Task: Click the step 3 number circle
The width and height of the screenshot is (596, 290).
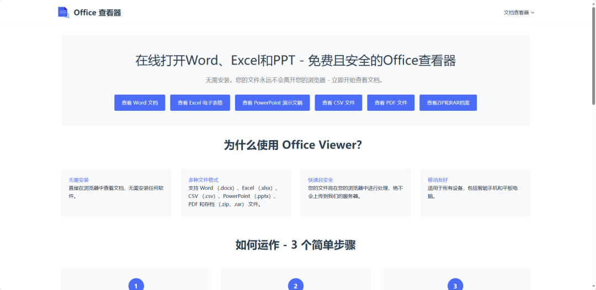Action: 455,286
